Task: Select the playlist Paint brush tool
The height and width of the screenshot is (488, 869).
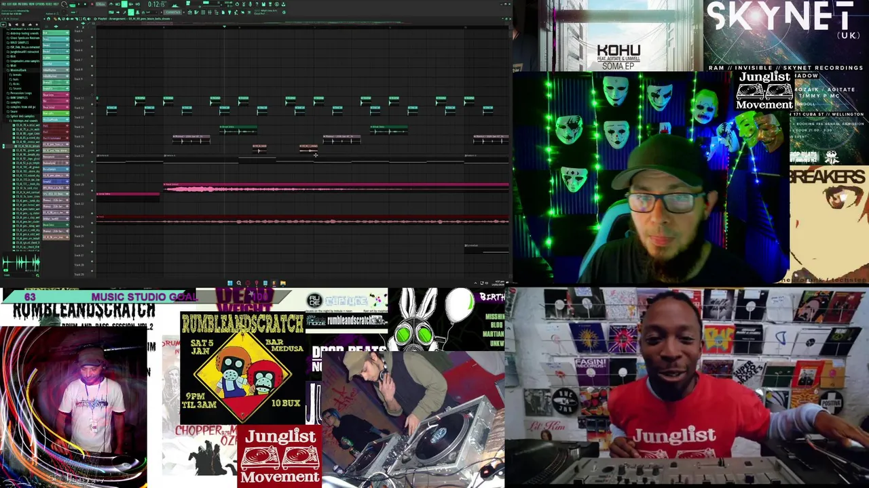Action: [x=59, y=19]
